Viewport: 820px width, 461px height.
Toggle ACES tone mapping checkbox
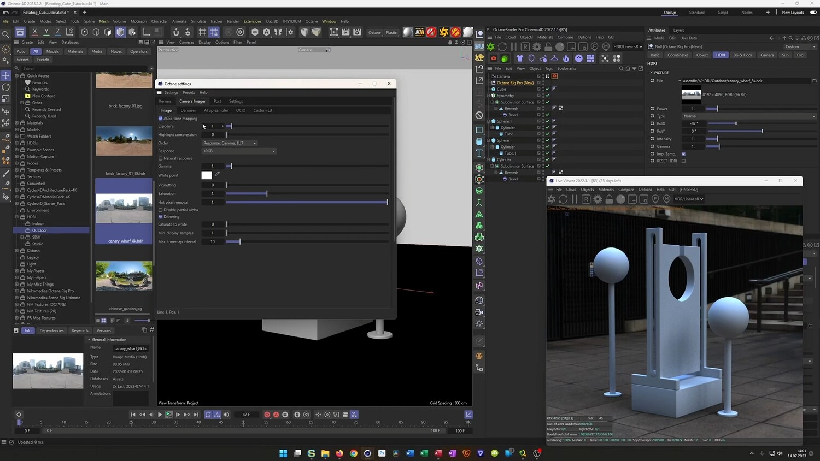[160, 119]
